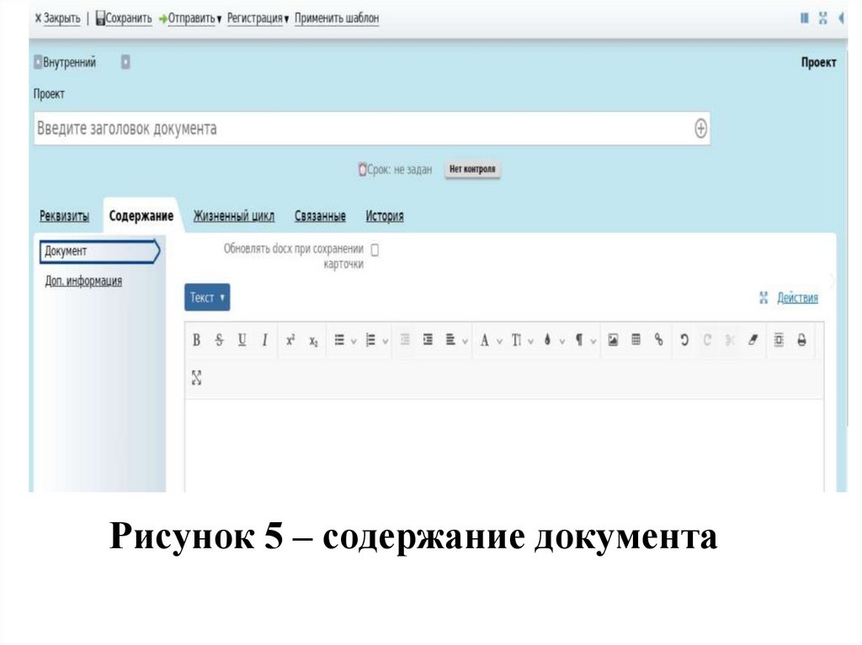862x645 pixels.
Task: Apply subscript formatting
Action: pyautogui.click(x=313, y=341)
